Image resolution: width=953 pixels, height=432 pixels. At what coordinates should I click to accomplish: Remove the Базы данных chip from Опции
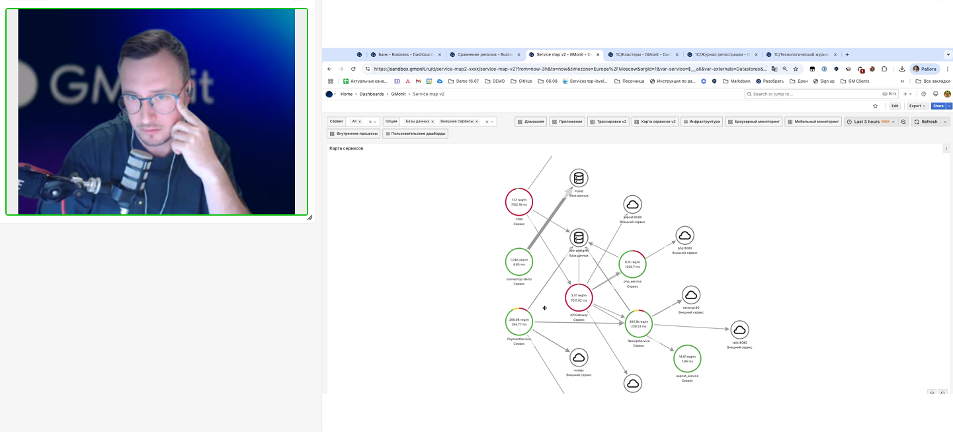click(x=433, y=122)
